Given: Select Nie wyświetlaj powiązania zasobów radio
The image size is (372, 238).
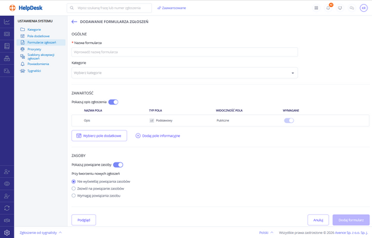Looking at the screenshot, I should (x=74, y=181).
